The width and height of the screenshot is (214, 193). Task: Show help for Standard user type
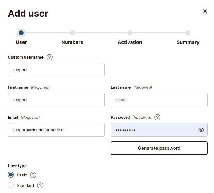tap(40, 185)
